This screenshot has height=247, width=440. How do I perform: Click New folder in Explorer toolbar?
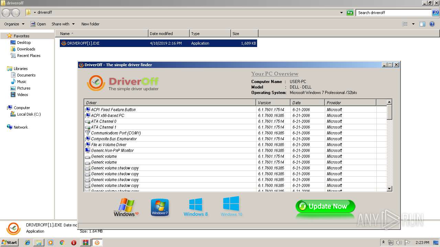pyautogui.click(x=90, y=24)
